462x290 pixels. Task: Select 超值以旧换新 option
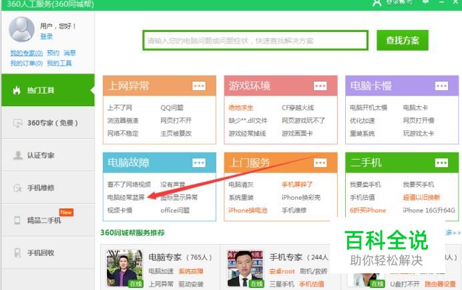coord(422,197)
